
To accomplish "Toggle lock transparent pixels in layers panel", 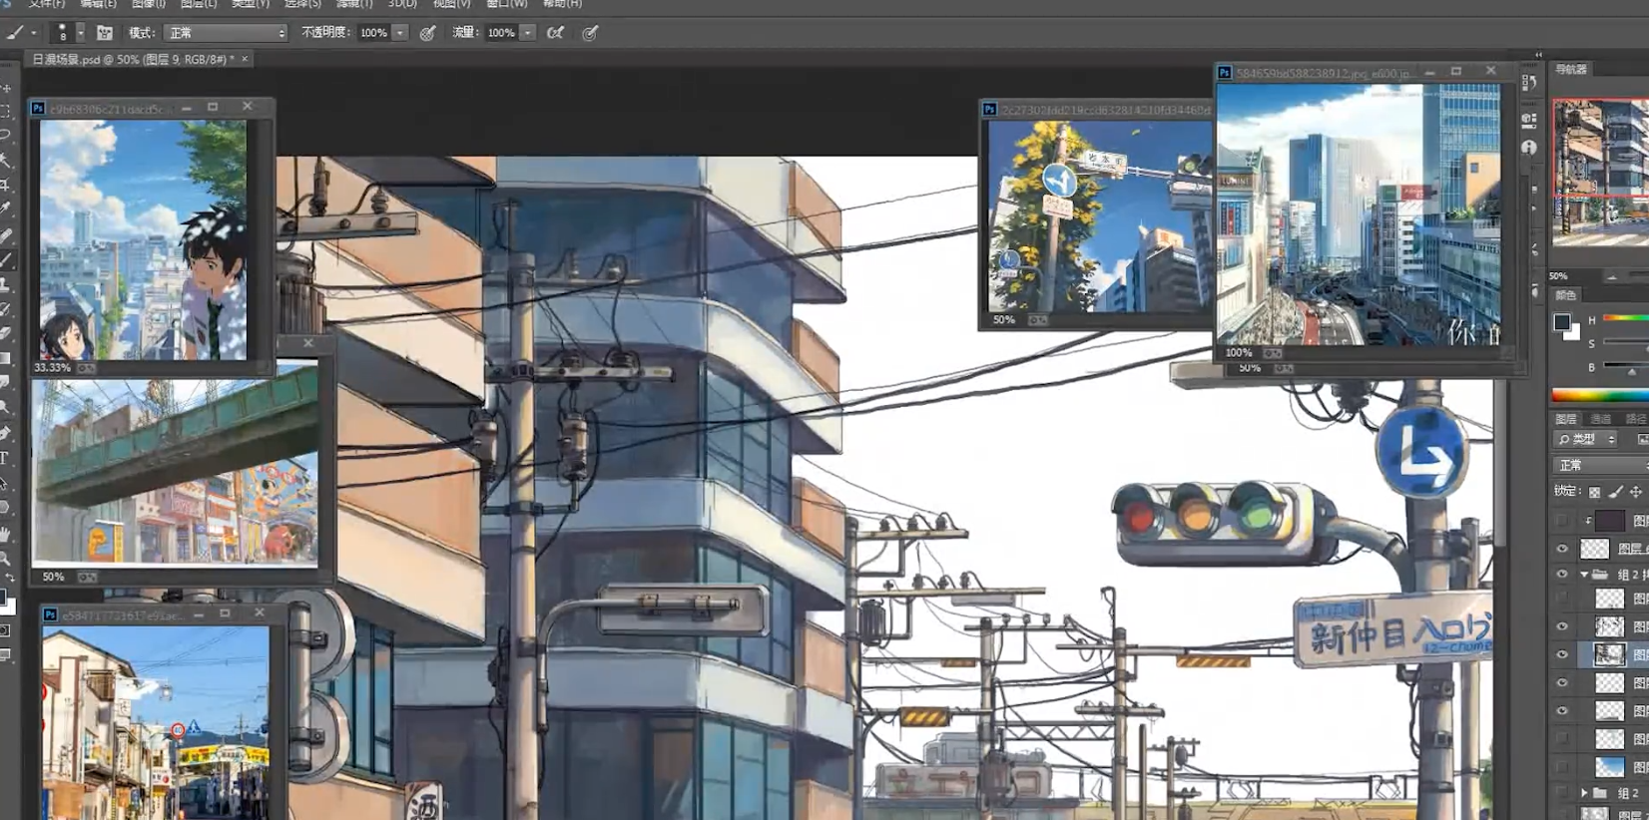I will point(1595,492).
